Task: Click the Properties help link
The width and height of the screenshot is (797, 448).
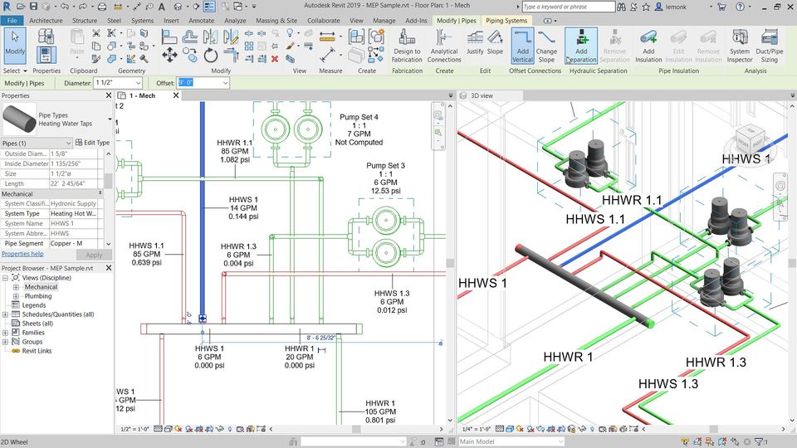Action: [x=22, y=254]
